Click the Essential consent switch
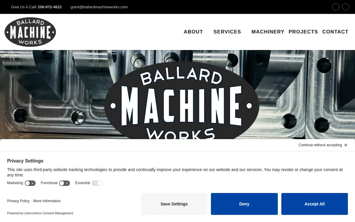 (x=97, y=183)
